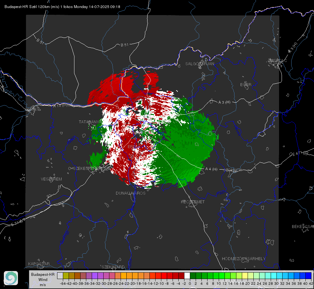Screen dimensions: 314x289
Task: Pick the yellow swatch between 18 and 20
Action: coord(245,276)
